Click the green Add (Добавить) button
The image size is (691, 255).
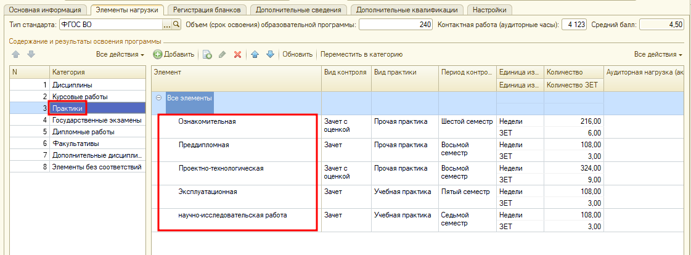[x=174, y=54]
